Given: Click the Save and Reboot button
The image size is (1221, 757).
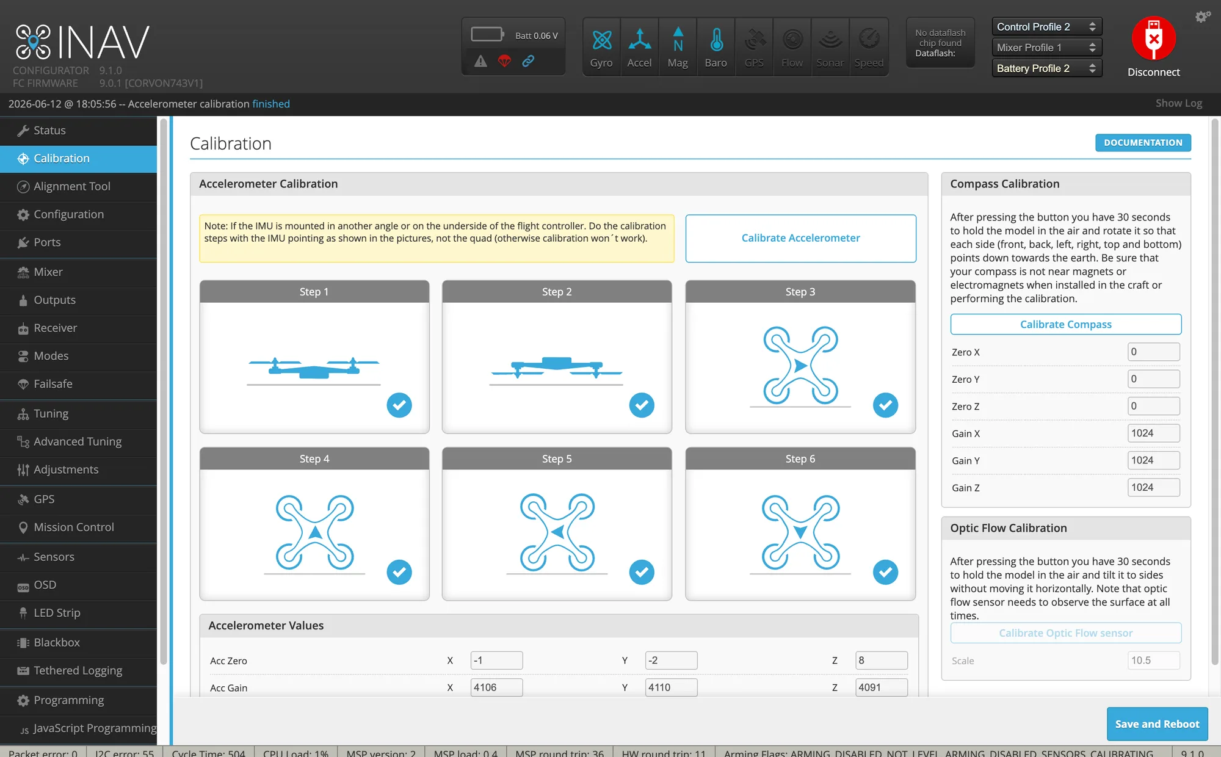Looking at the screenshot, I should pos(1157,724).
